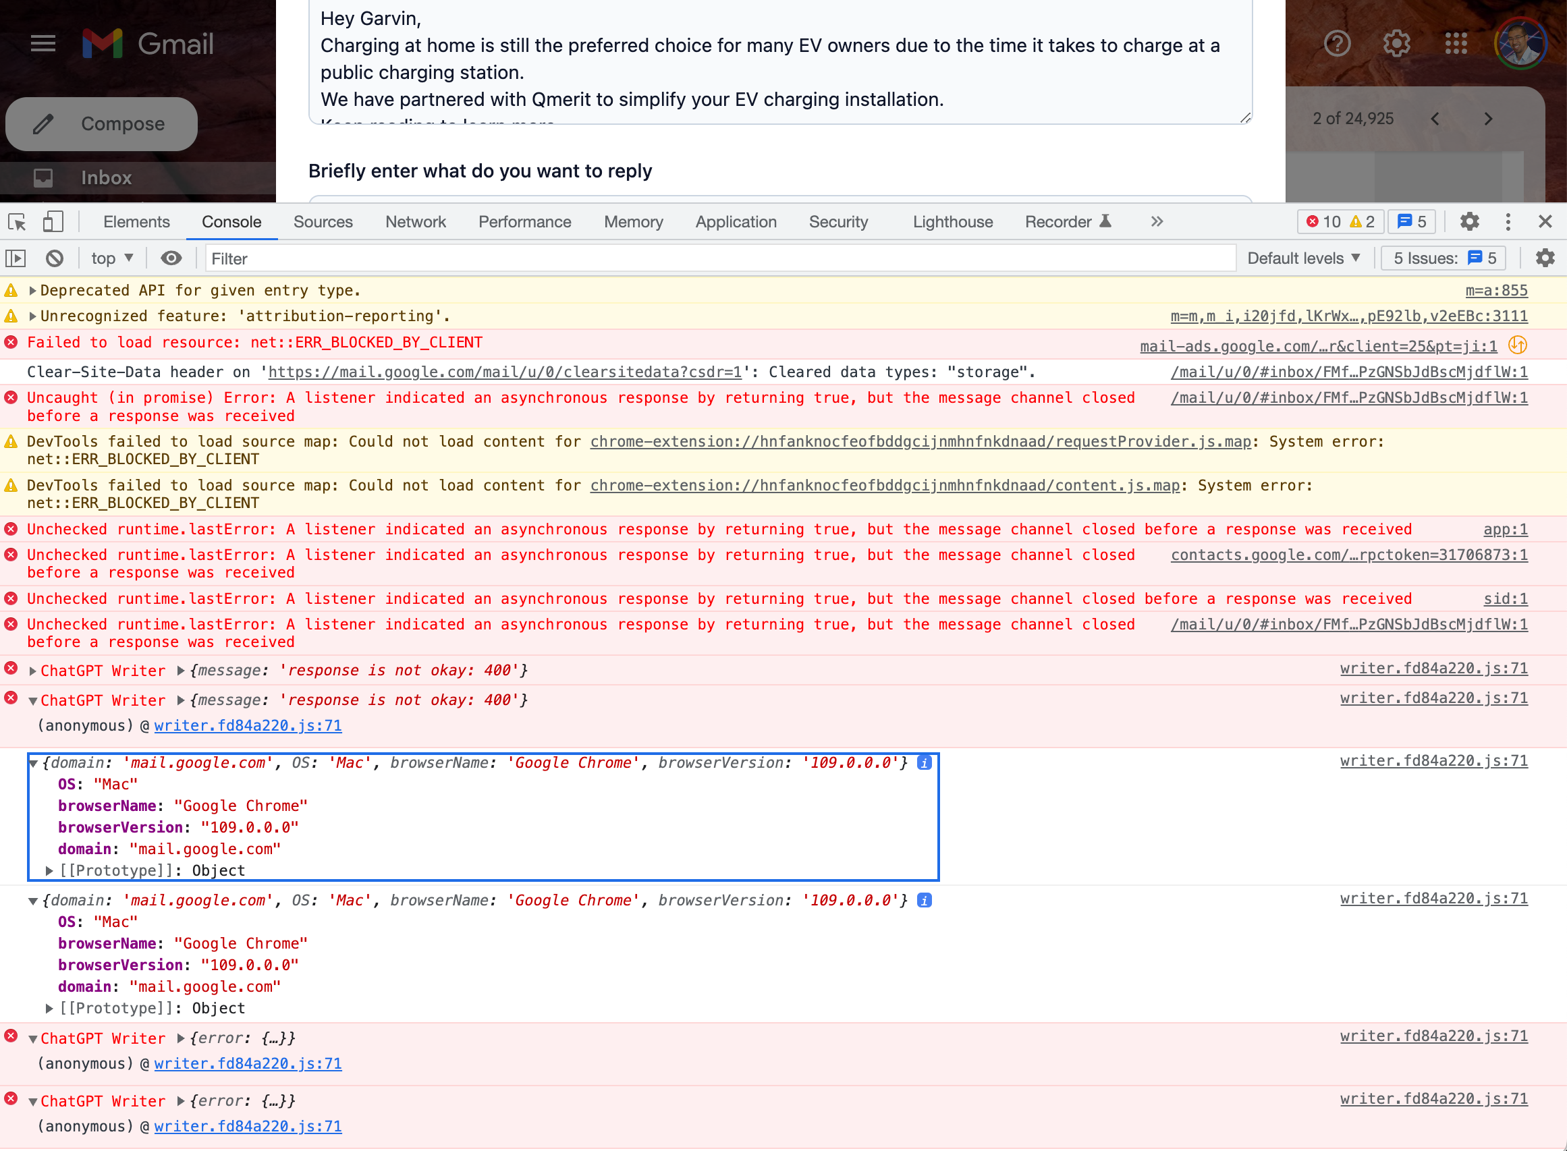This screenshot has height=1151, width=1567.
Task: Open the Google apps launcher grid
Action: [1455, 43]
